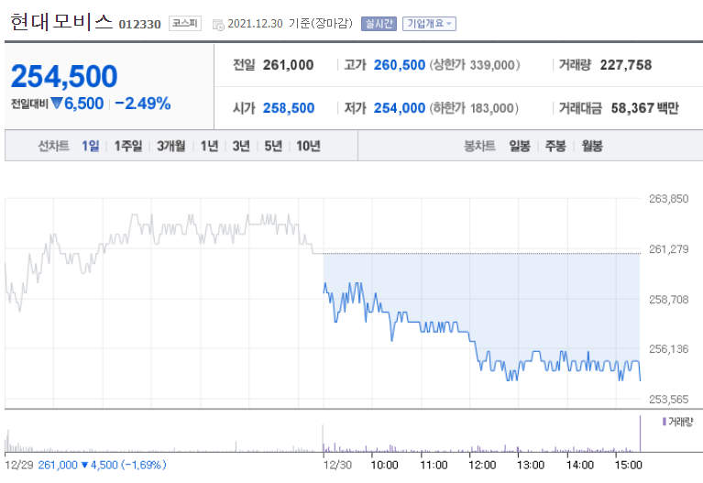Click the 거래량 legend marker in volume chart
This screenshot has width=703, height=483.
(664, 422)
